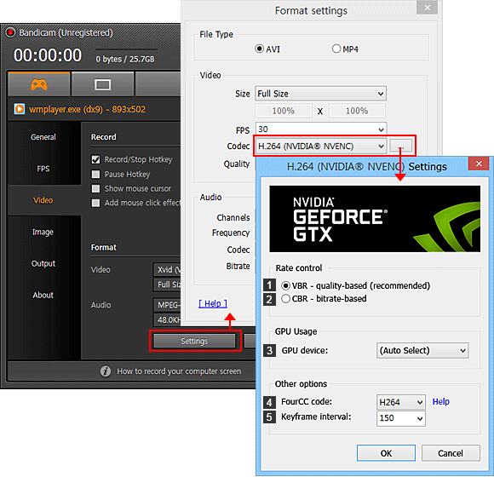
Task: Select AVI file type
Action: [259, 49]
